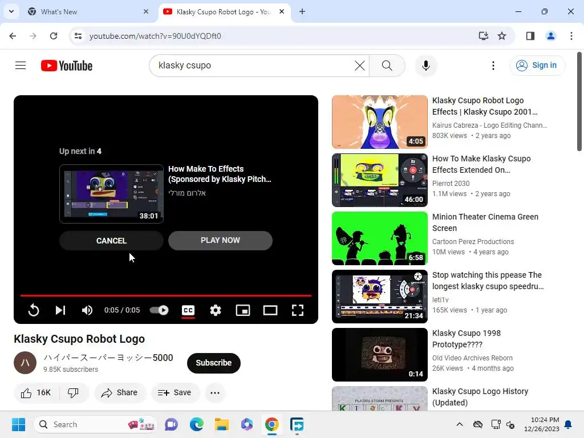Image resolution: width=584 pixels, height=438 pixels.
Task: Open Chrome three-dot menu
Action: point(571,36)
